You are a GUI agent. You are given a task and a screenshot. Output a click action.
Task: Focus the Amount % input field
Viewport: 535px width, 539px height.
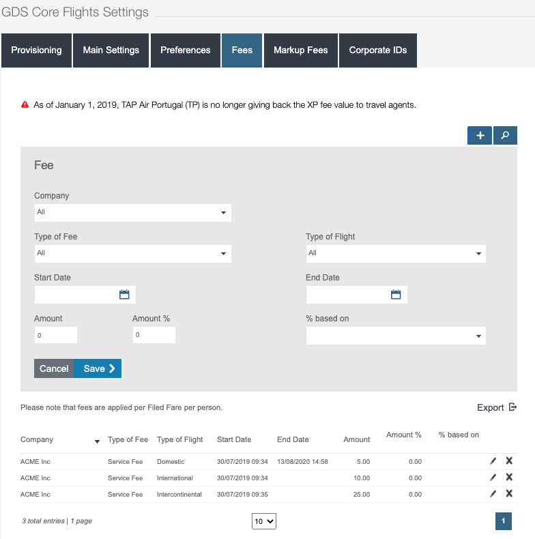coord(154,335)
